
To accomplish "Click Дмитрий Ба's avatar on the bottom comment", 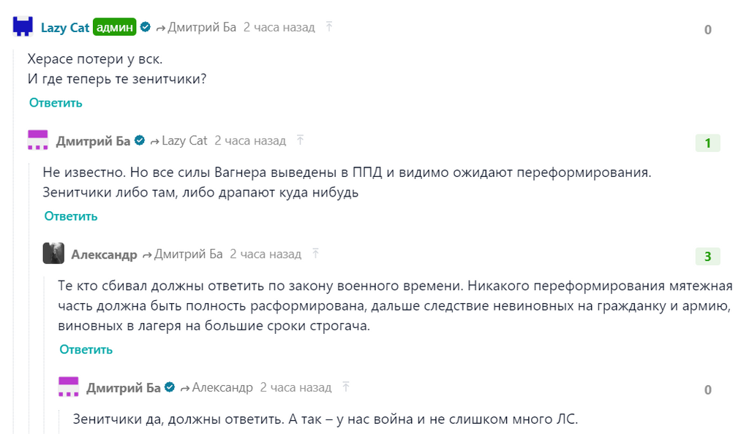I will tap(67, 387).
